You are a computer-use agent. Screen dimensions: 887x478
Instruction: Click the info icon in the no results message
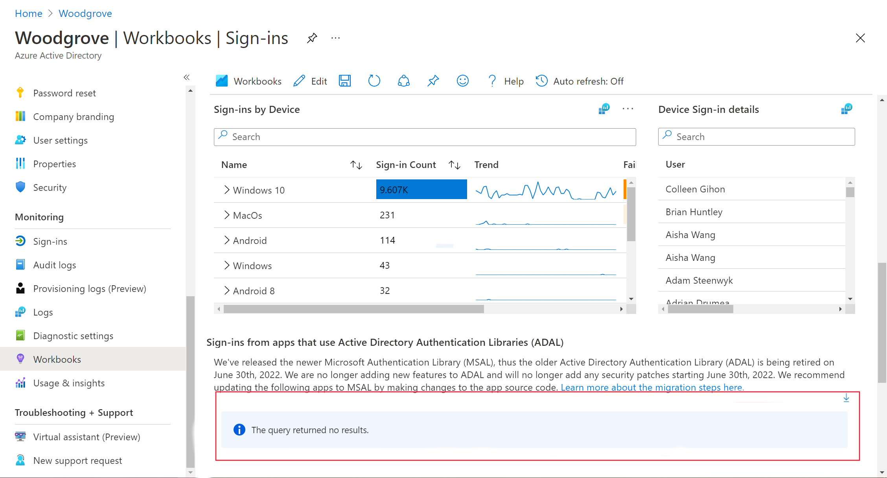pos(239,430)
